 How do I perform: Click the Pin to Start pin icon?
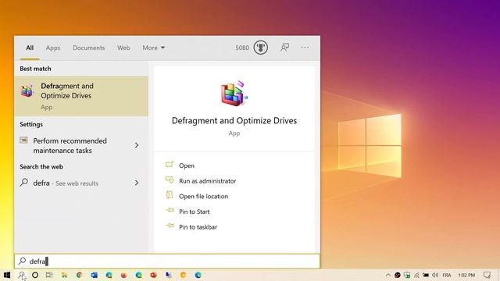[170, 210]
